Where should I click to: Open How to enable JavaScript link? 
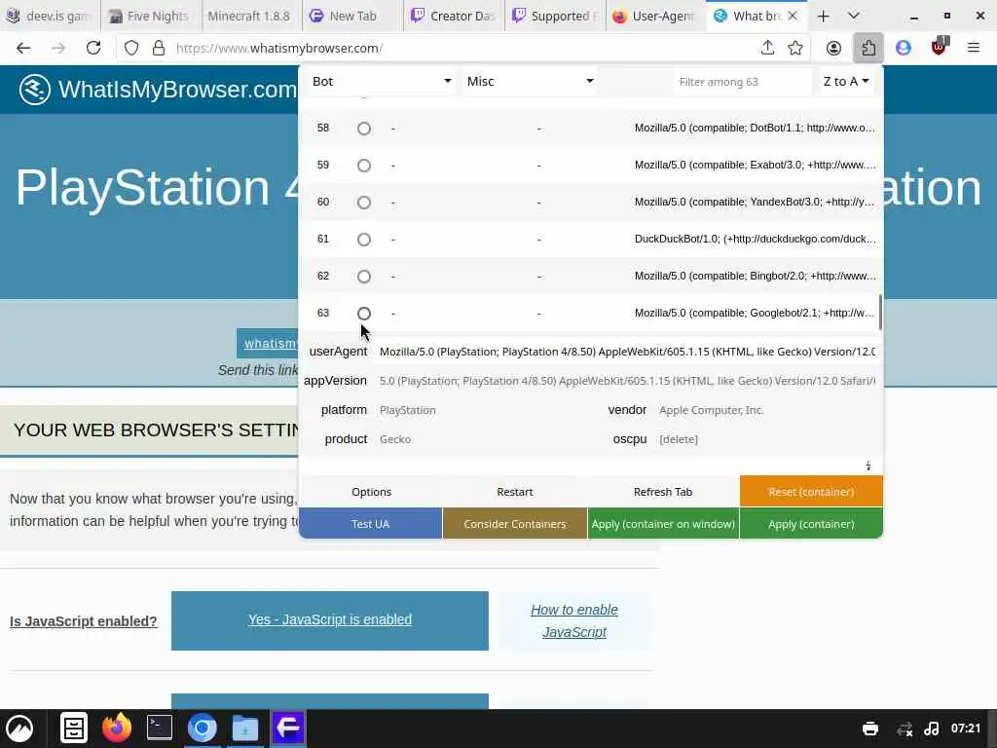[574, 620]
